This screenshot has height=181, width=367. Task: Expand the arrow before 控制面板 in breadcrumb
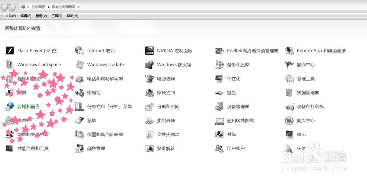(x=28, y=7)
